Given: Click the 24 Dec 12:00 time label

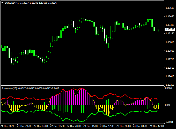Looking at the screenshot, I should tap(157, 126).
